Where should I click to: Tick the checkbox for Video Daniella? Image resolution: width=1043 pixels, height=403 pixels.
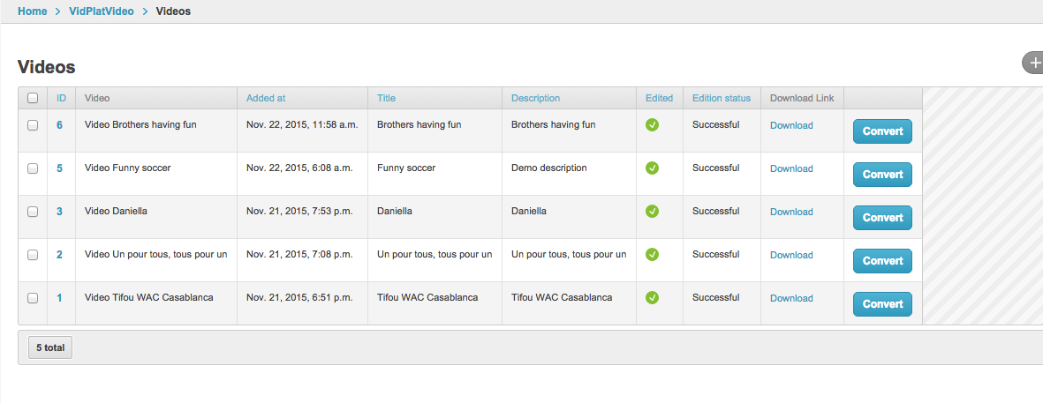[33, 212]
